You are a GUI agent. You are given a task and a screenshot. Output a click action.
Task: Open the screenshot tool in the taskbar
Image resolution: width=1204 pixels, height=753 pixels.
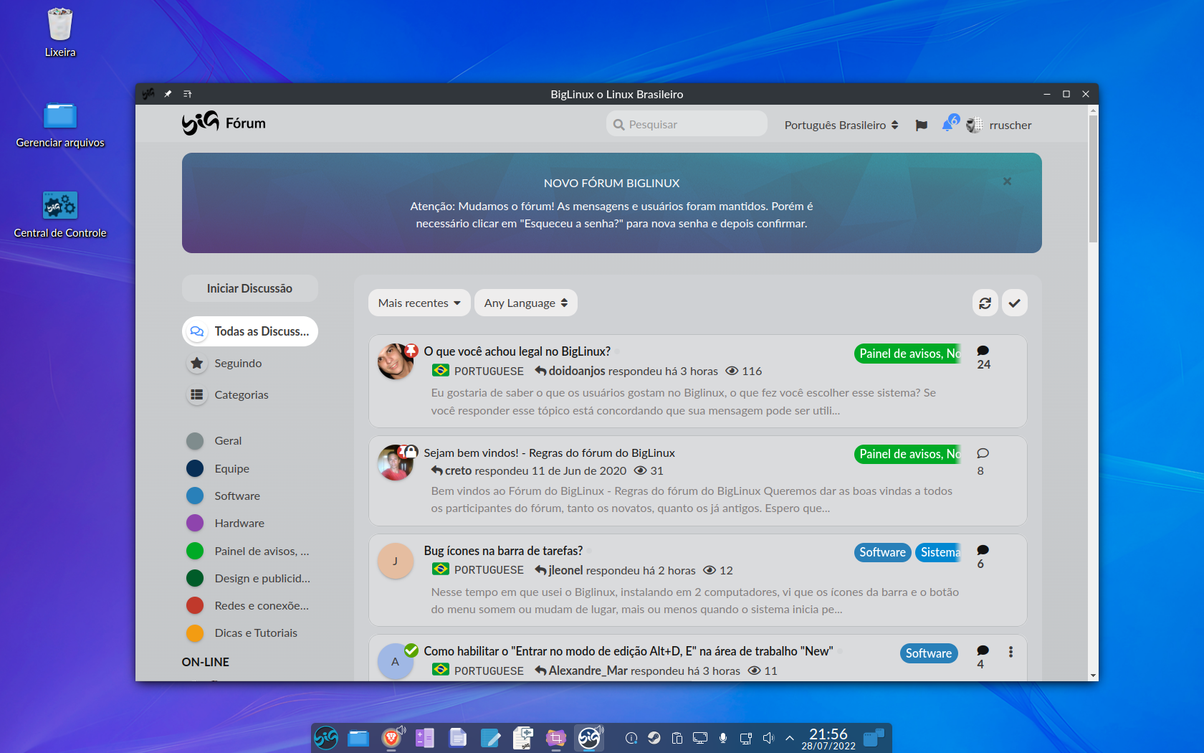[556, 737]
